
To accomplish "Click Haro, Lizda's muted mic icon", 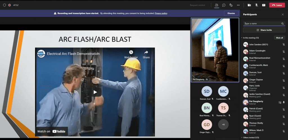I will (283, 88).
